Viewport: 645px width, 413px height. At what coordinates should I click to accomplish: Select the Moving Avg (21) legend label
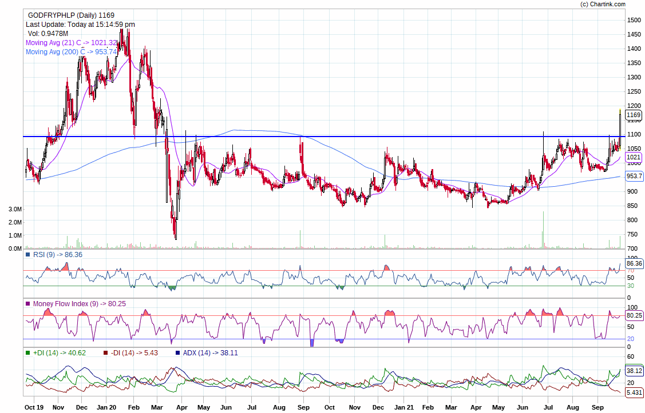(72, 43)
